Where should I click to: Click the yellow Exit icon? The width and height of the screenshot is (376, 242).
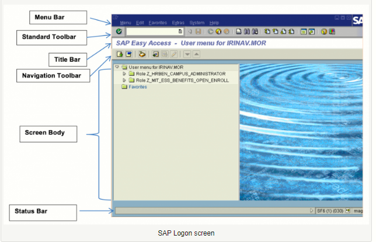point(218,31)
